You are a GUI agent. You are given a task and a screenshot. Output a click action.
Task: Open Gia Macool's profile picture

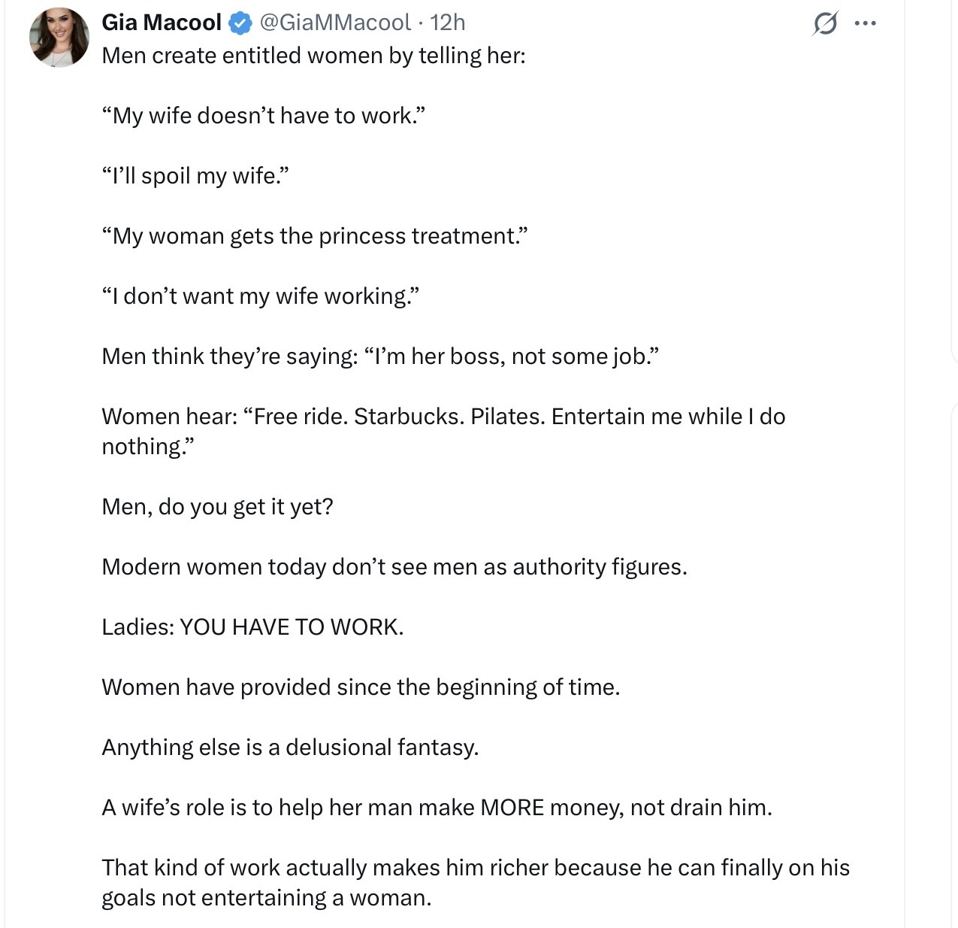point(59,38)
